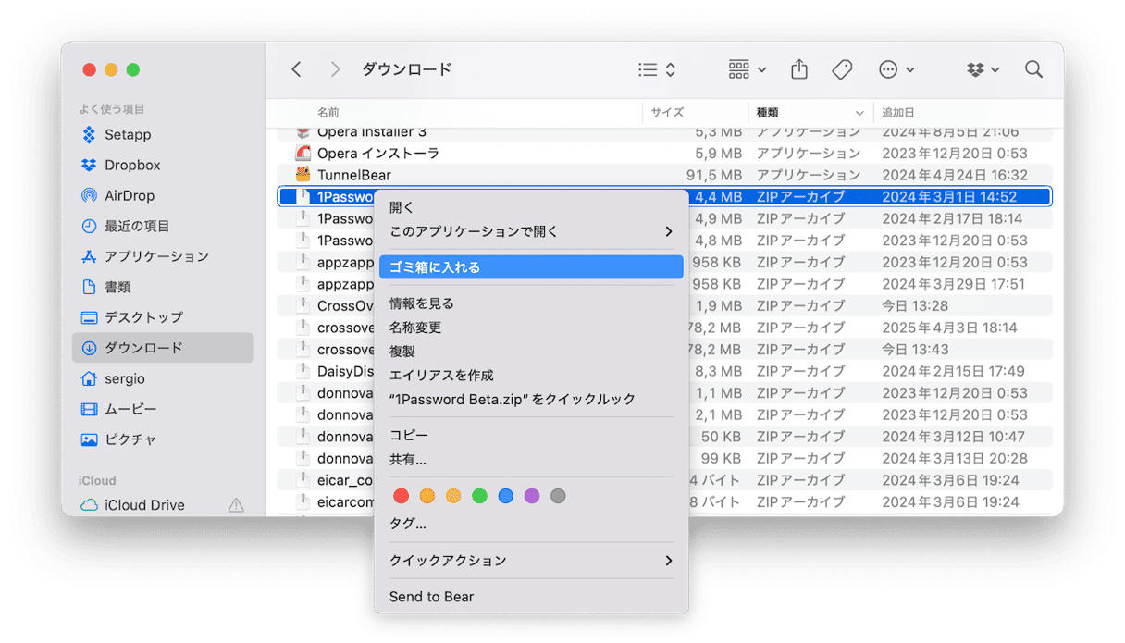Select the CrossOv archive row
1125x643 pixels.
(x=665, y=305)
